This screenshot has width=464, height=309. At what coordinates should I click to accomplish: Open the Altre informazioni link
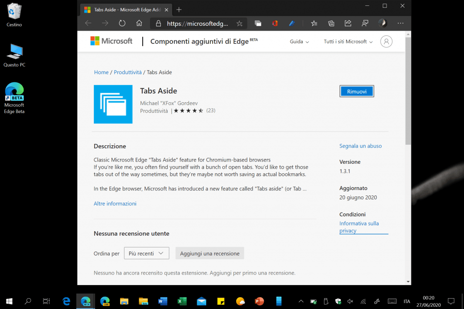[x=115, y=204]
